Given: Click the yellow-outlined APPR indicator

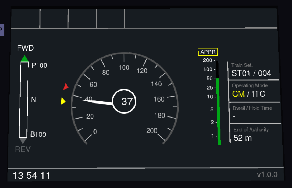Looking at the screenshot, I should [x=208, y=52].
